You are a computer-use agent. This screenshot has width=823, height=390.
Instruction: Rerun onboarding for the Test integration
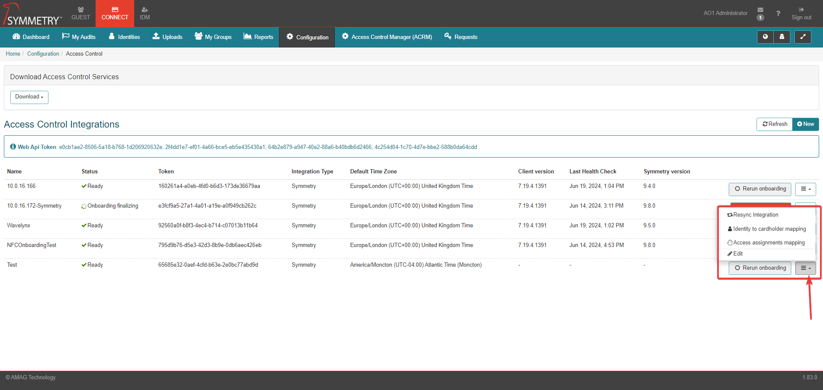pyautogui.click(x=760, y=268)
